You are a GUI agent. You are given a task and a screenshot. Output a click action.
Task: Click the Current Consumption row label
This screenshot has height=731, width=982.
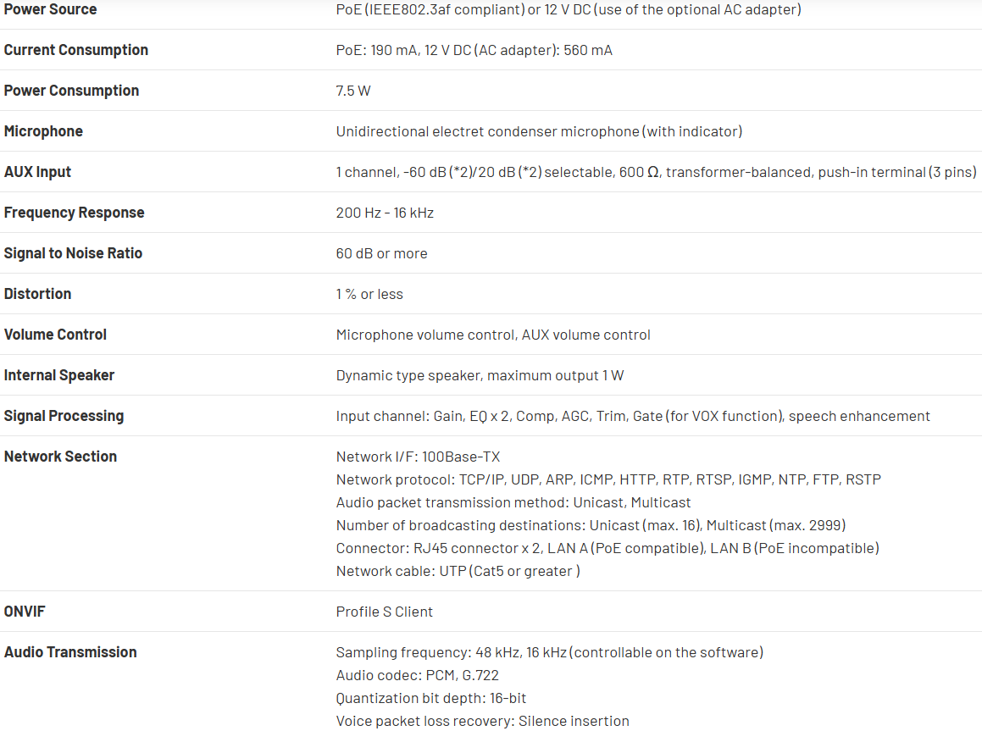[75, 50]
